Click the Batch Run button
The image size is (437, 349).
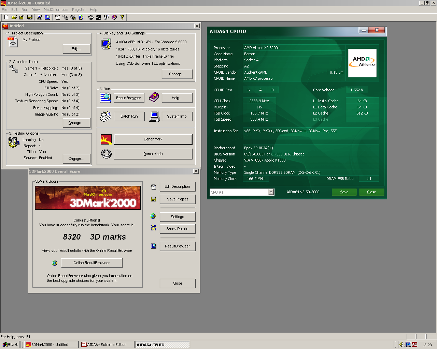click(x=129, y=117)
